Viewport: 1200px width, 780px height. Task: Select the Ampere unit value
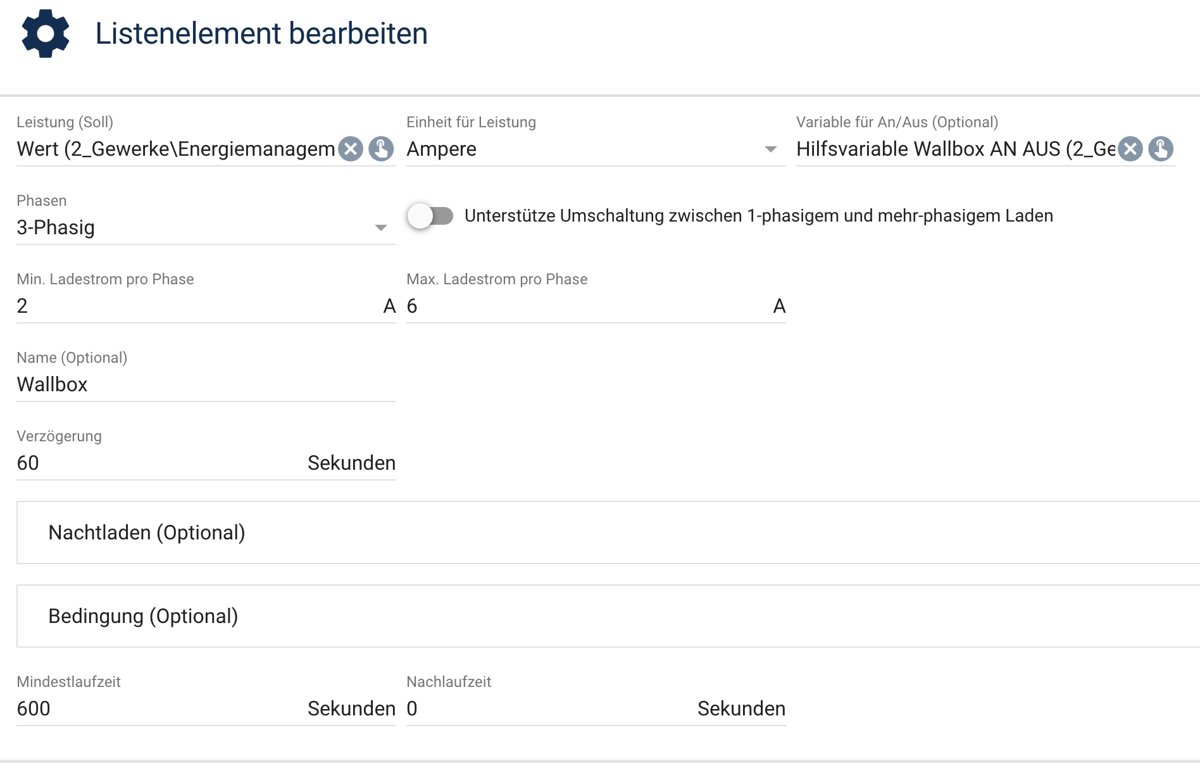pyautogui.click(x=442, y=149)
